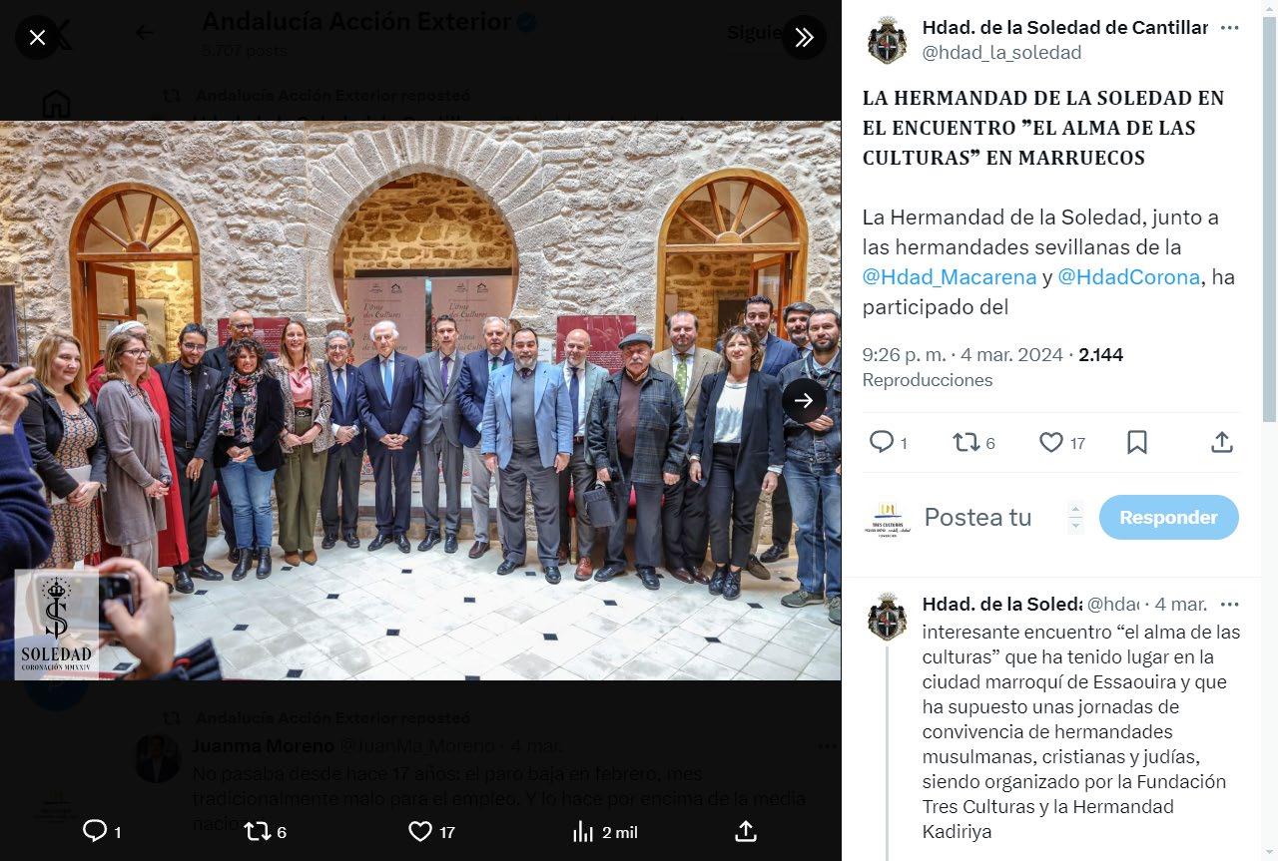This screenshot has width=1278, height=861.
Task: Share post from sidebar share icon
Action: point(1222,442)
